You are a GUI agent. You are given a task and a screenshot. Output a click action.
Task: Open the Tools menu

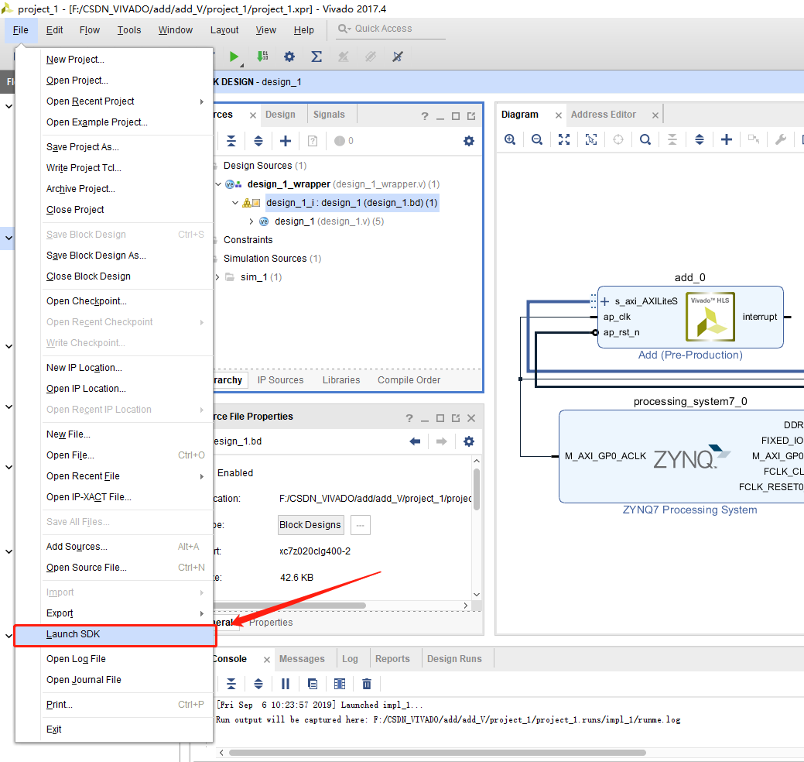[x=129, y=30]
